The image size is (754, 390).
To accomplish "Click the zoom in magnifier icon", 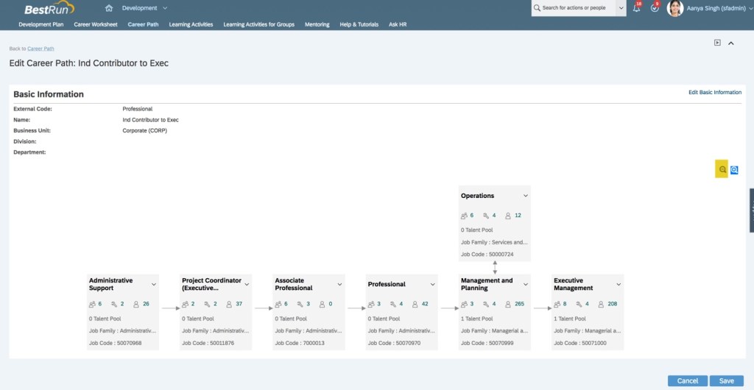I will (x=734, y=170).
